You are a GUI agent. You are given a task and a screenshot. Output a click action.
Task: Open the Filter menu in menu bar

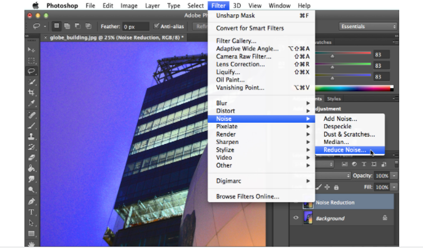click(218, 6)
